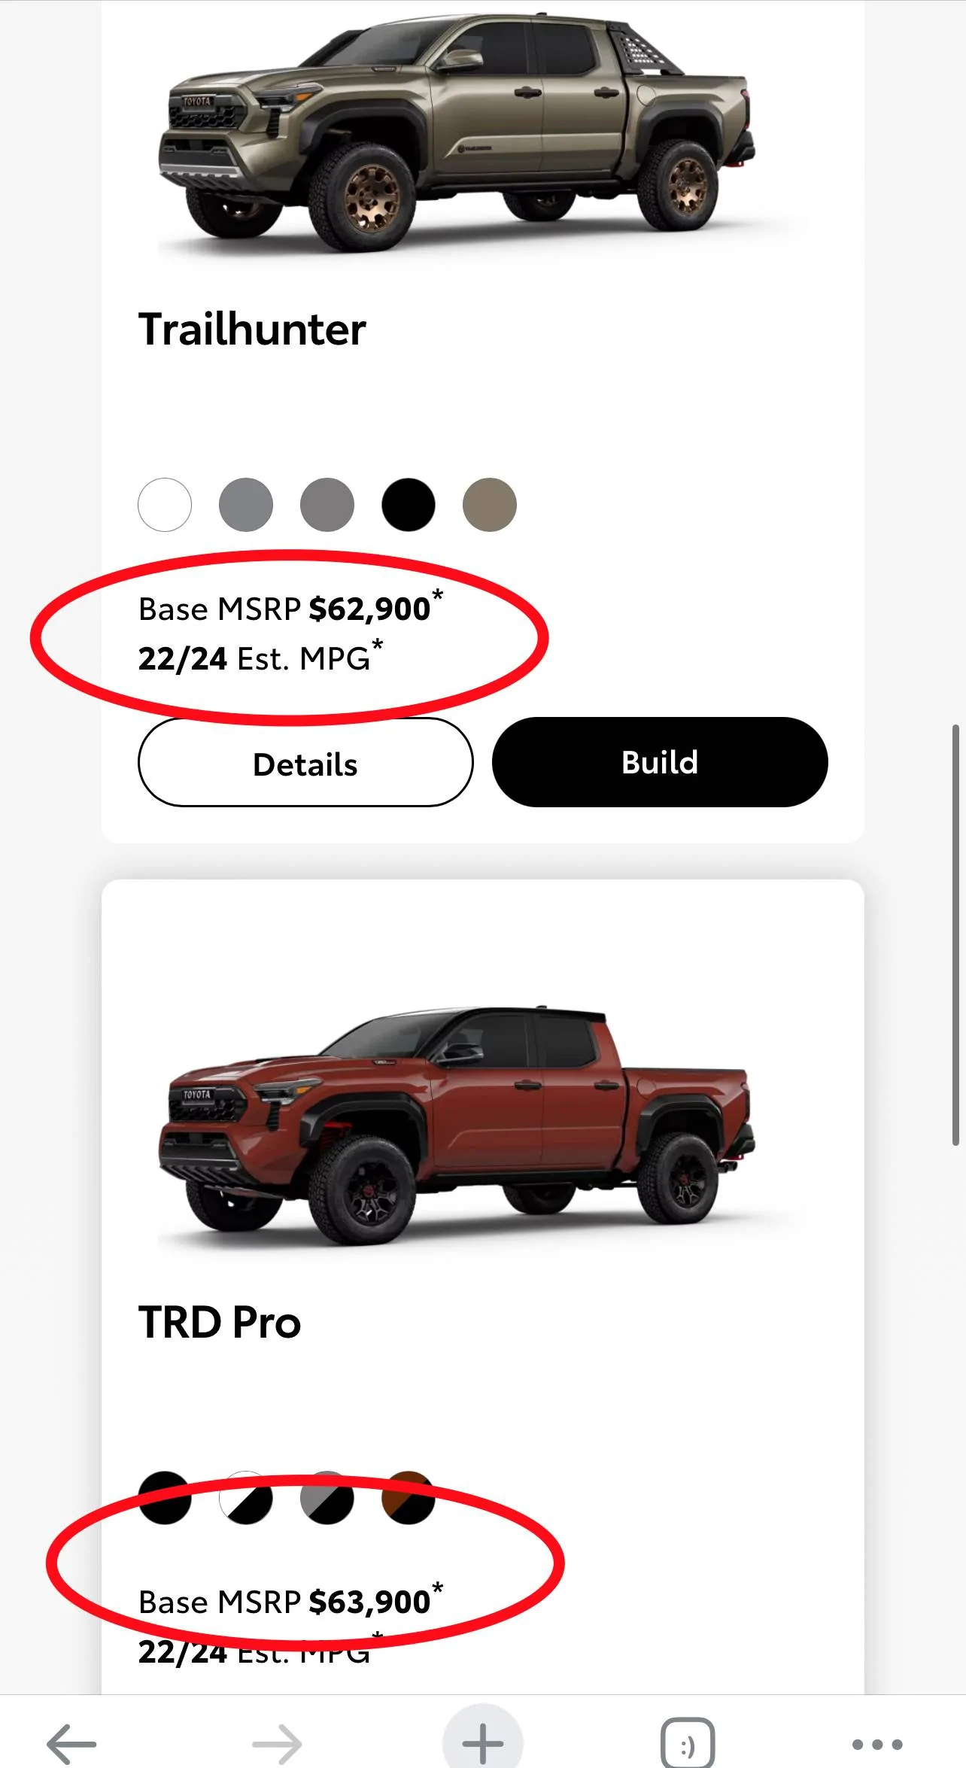966x1768 pixels.
Task: Pick the orange-and-black two-tone TRD Pro swatch
Action: tap(409, 1497)
